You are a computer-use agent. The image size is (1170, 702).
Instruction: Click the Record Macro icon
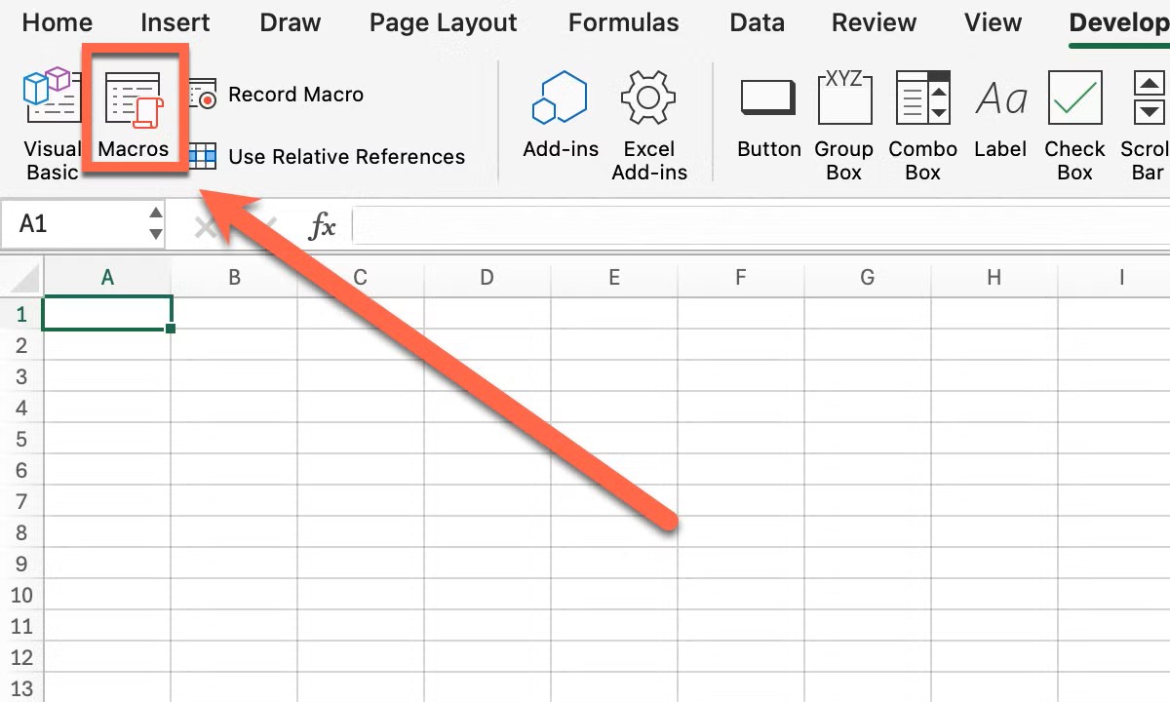[x=202, y=95]
